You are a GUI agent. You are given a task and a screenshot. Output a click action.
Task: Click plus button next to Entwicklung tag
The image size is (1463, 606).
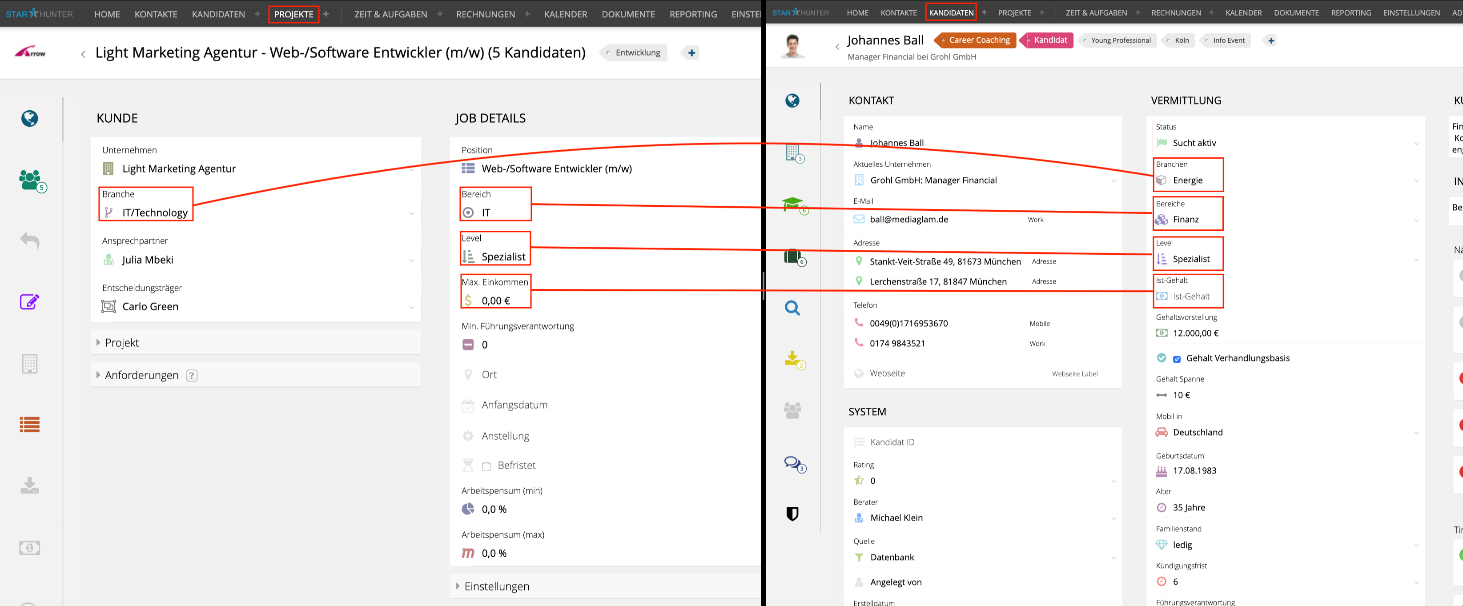691,53
